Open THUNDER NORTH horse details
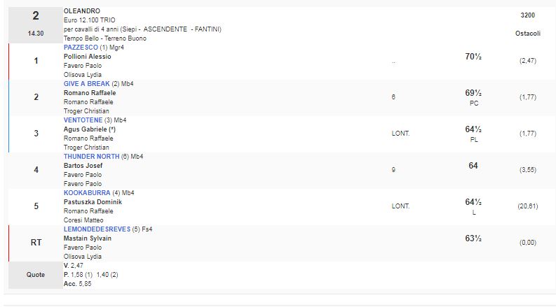This screenshot has height=307, width=556. (90, 157)
